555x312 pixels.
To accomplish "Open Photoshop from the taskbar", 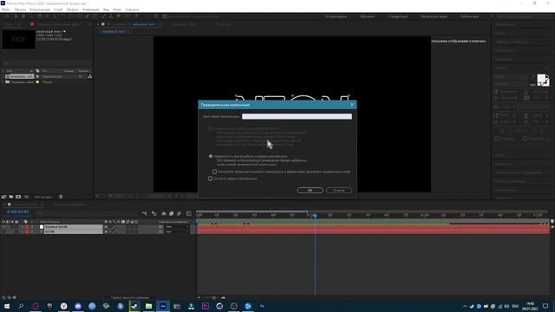I will coord(262,306).
